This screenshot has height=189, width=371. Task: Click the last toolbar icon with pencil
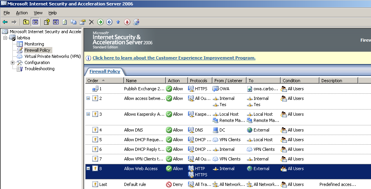136,22
